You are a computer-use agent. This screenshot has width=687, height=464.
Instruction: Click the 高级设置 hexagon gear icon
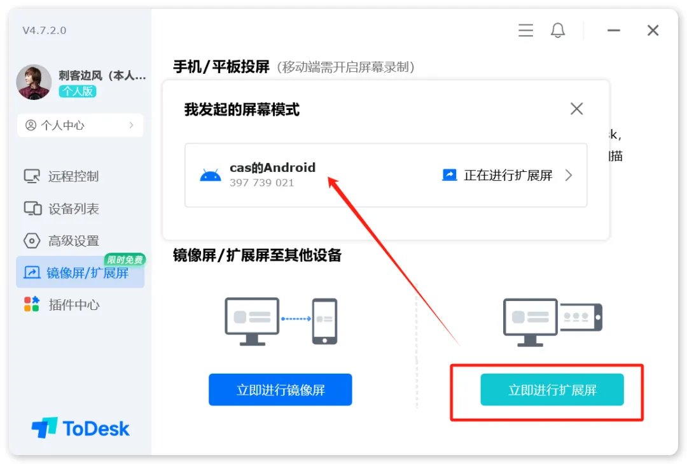pyautogui.click(x=32, y=241)
